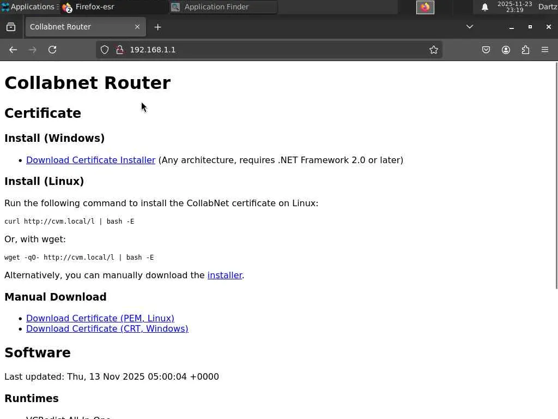
Task: Click the installer link for manual download
Action: (225, 275)
